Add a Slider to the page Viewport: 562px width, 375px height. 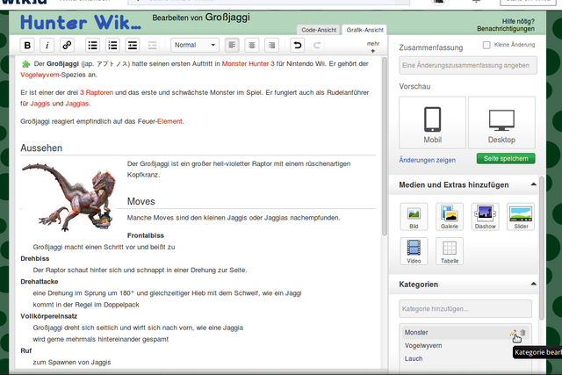pos(521,217)
